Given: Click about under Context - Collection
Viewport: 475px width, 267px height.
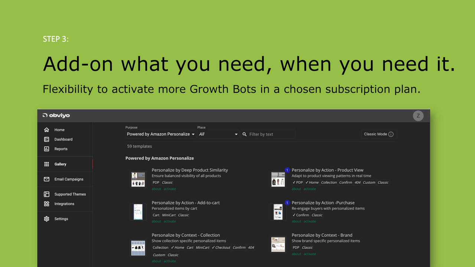Looking at the screenshot, I should click(x=156, y=261).
